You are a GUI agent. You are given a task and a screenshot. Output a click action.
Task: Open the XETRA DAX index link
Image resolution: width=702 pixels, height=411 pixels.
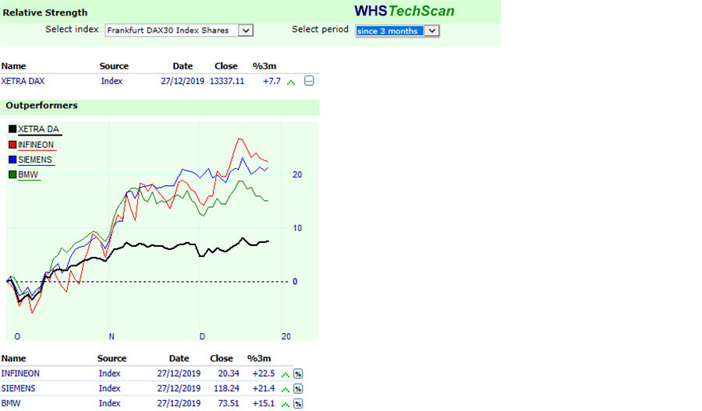[23, 81]
